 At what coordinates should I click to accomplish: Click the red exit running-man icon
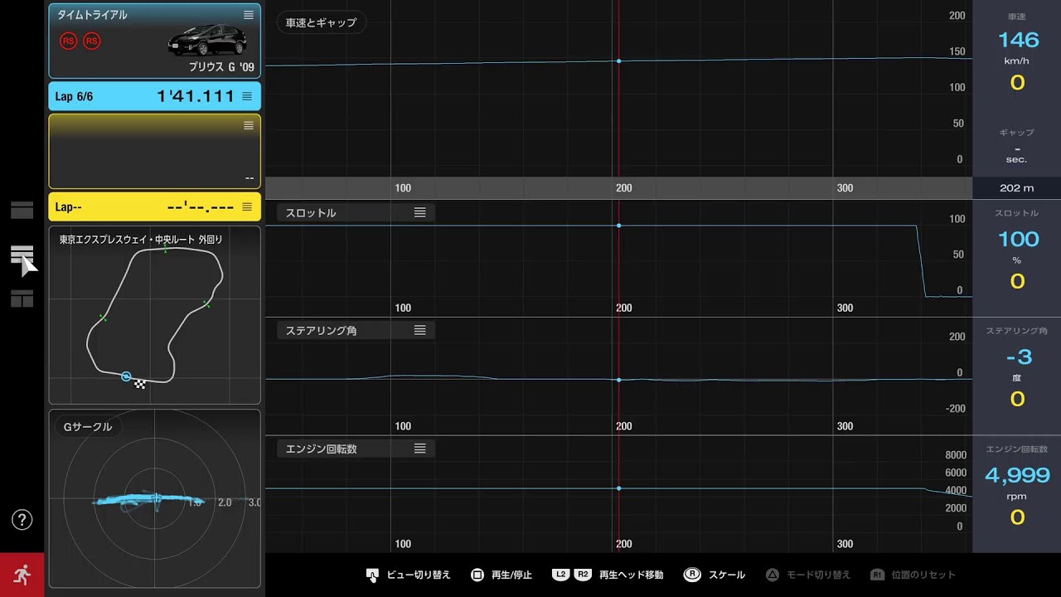tap(22, 575)
